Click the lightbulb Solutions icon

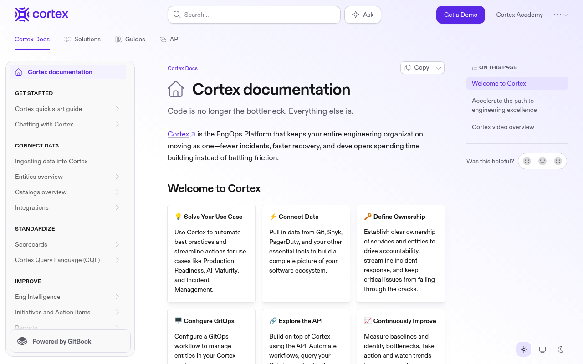click(67, 40)
